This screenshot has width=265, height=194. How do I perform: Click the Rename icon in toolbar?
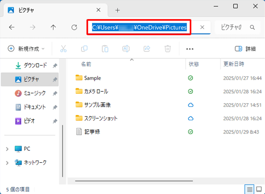click(x=126, y=49)
